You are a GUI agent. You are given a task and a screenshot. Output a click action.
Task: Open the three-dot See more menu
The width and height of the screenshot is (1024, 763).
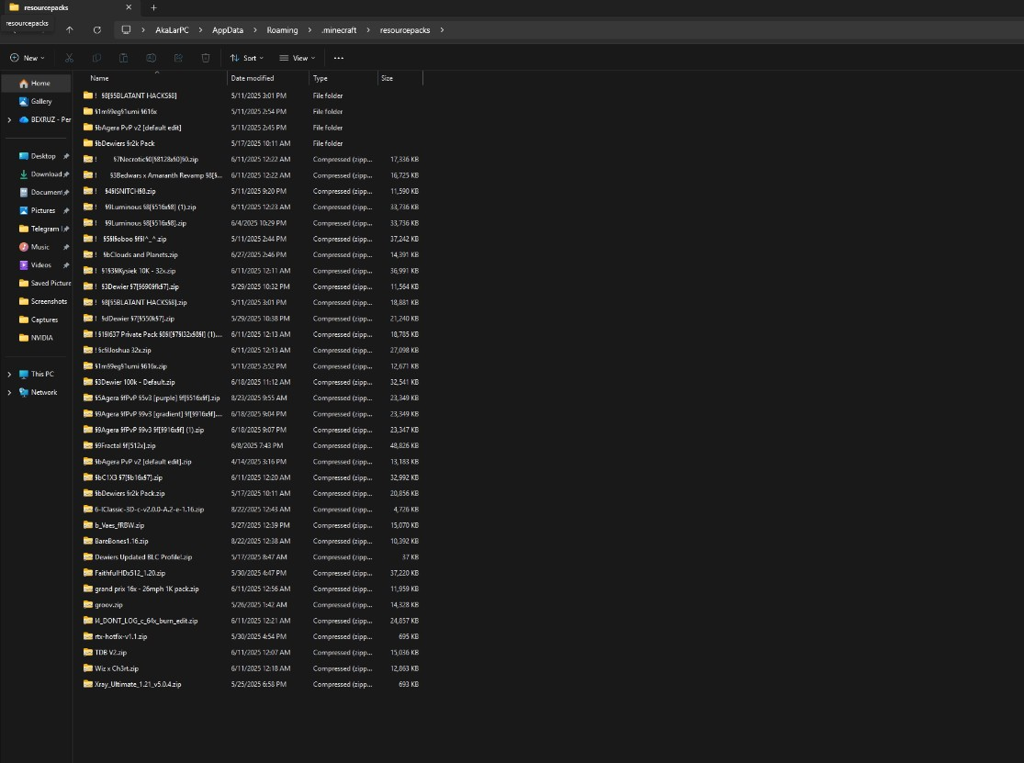tap(339, 58)
